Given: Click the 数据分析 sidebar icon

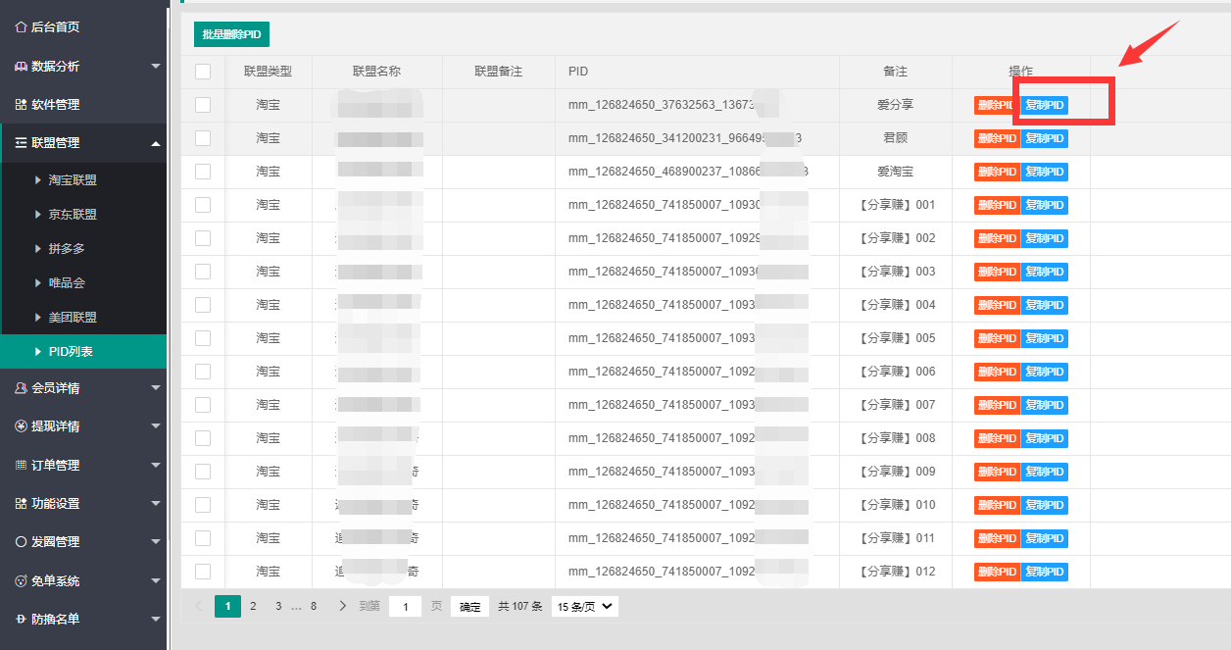Looking at the screenshot, I should pyautogui.click(x=22, y=66).
